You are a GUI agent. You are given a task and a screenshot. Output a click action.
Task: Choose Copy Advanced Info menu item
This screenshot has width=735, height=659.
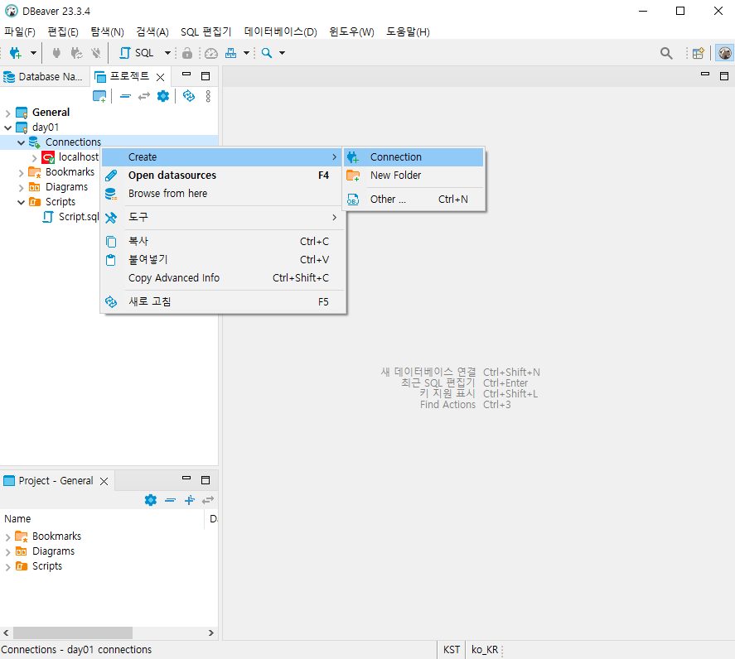[x=221, y=277]
